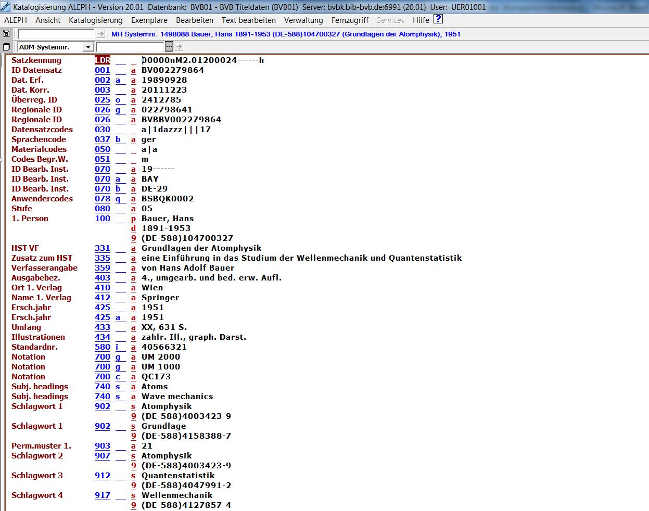
Task: Click field tag 100 for 1. Person
Action: (x=103, y=219)
